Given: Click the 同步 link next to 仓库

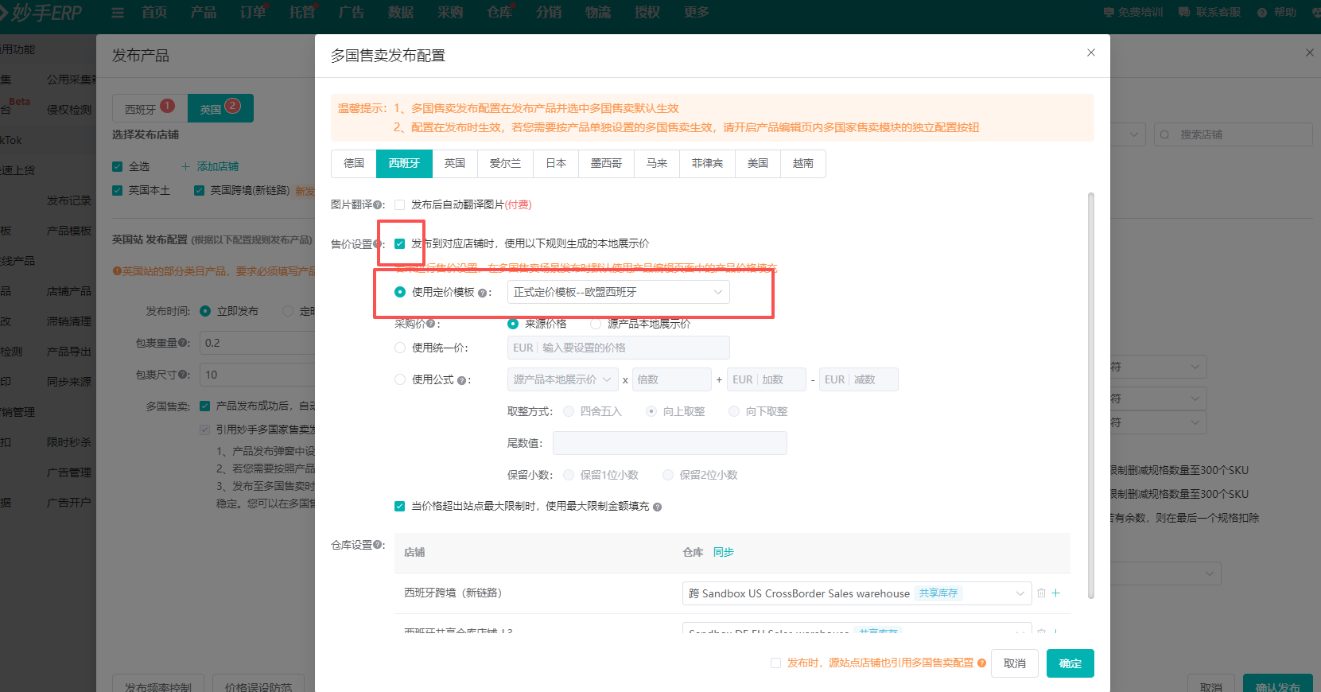Looking at the screenshot, I should click(x=723, y=552).
